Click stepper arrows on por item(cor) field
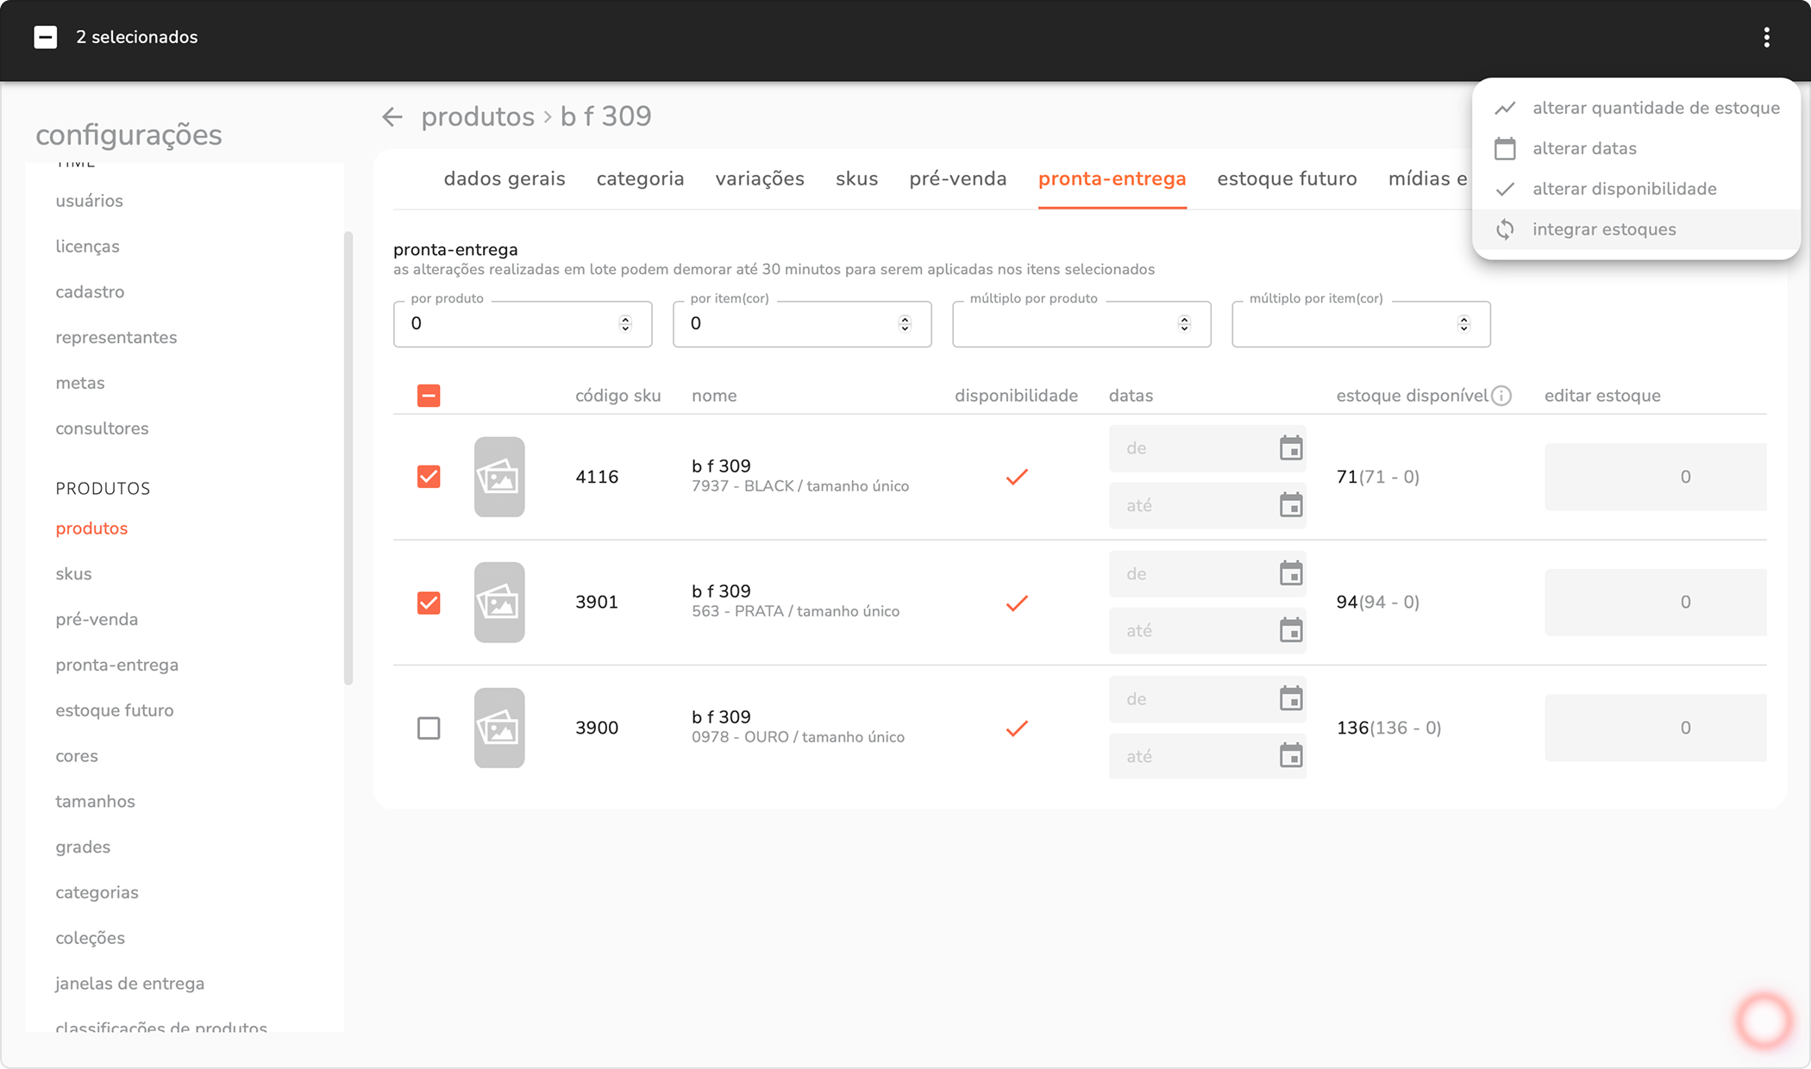Image resolution: width=1811 pixels, height=1069 pixels. 905,324
